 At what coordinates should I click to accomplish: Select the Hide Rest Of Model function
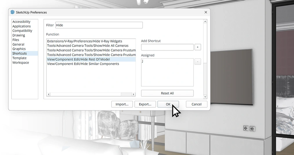click(91, 59)
